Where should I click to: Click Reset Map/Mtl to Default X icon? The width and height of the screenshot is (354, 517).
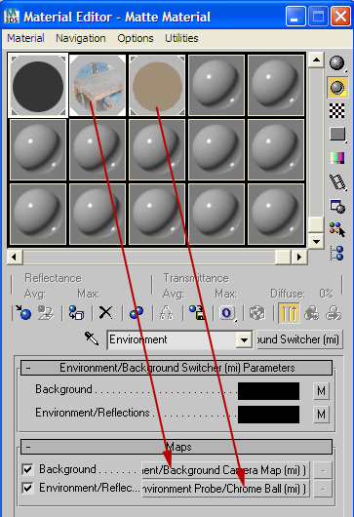105,312
